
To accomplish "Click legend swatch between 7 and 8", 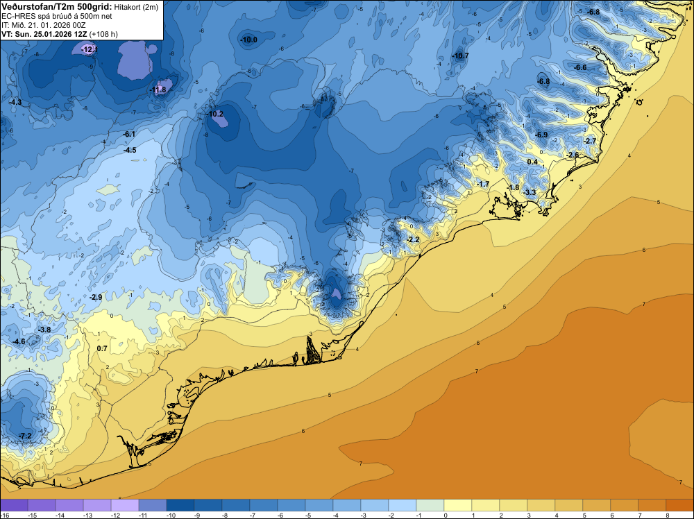I will (x=652, y=505).
